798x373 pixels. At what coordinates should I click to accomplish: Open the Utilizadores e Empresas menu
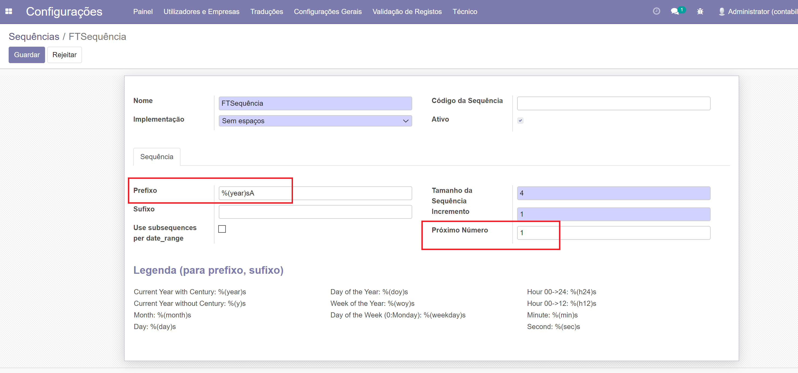pyautogui.click(x=201, y=12)
